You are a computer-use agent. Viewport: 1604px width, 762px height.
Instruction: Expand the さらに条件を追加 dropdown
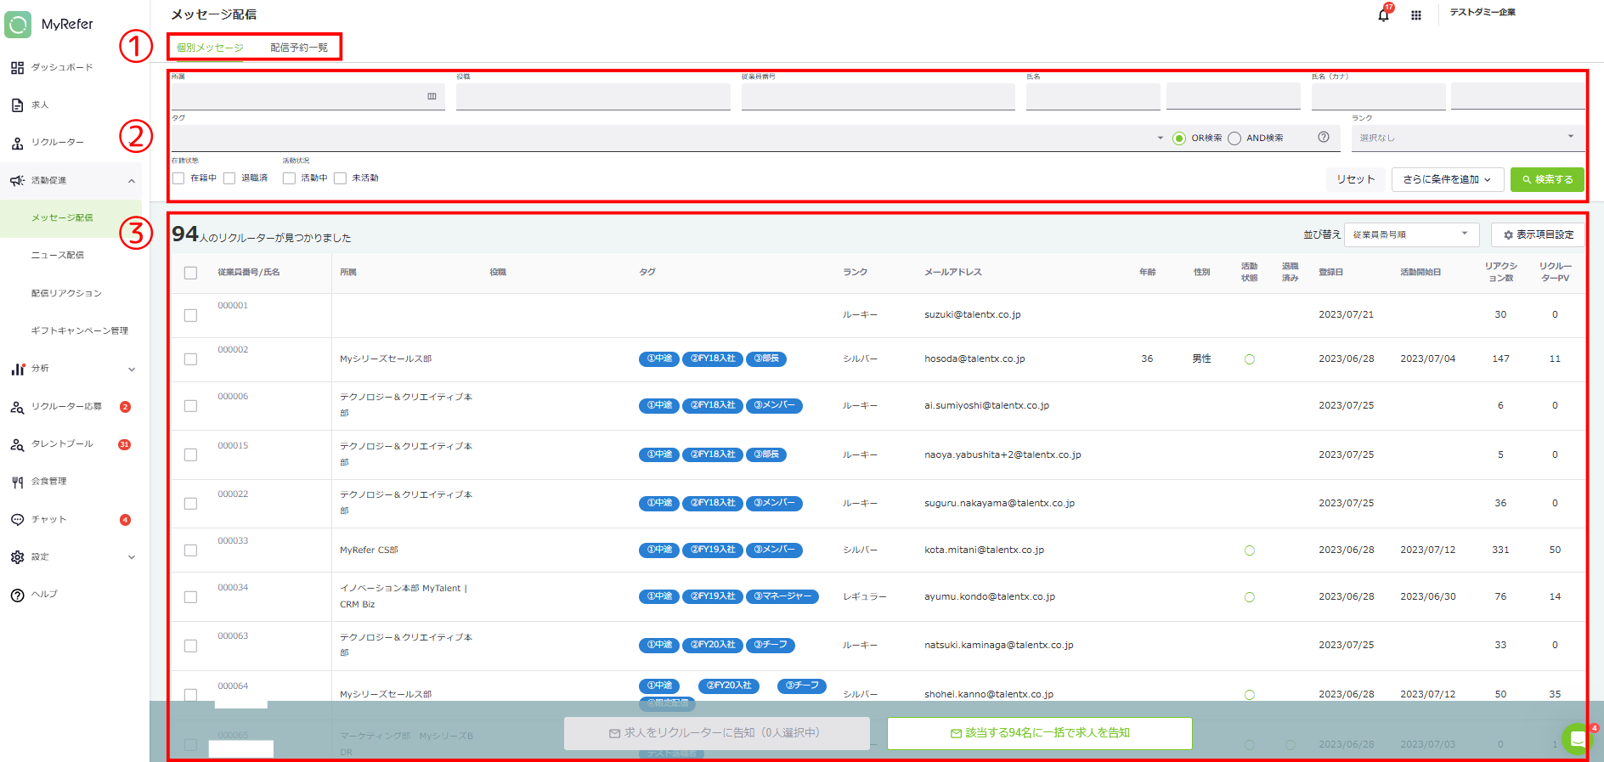tap(1447, 179)
